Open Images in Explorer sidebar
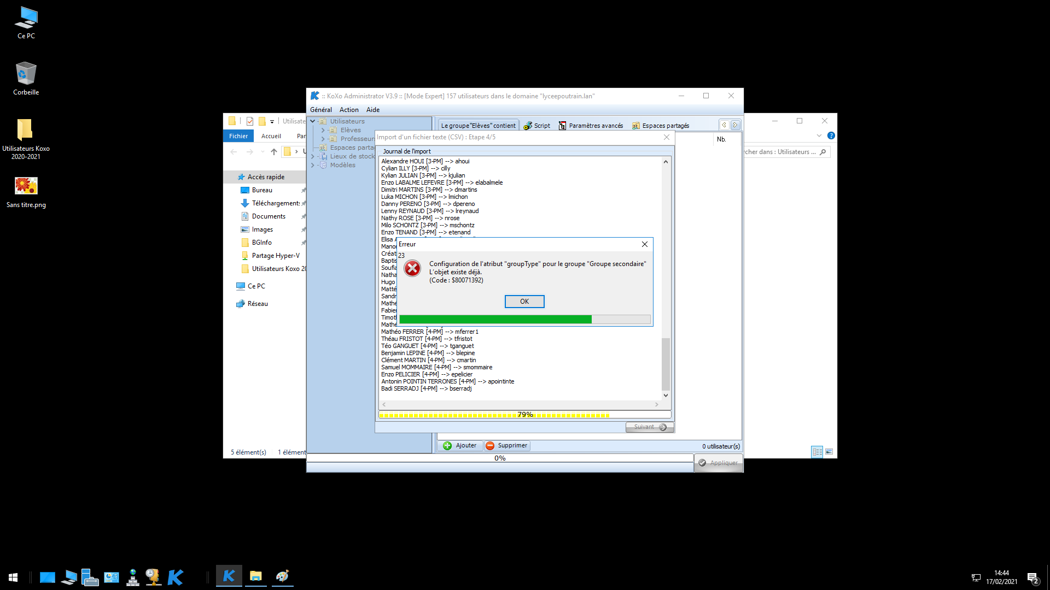The height and width of the screenshot is (590, 1050). click(262, 229)
